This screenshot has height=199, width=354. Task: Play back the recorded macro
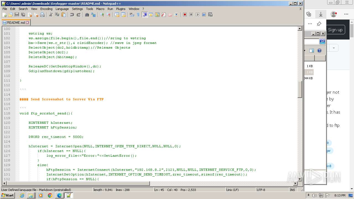[197, 15]
